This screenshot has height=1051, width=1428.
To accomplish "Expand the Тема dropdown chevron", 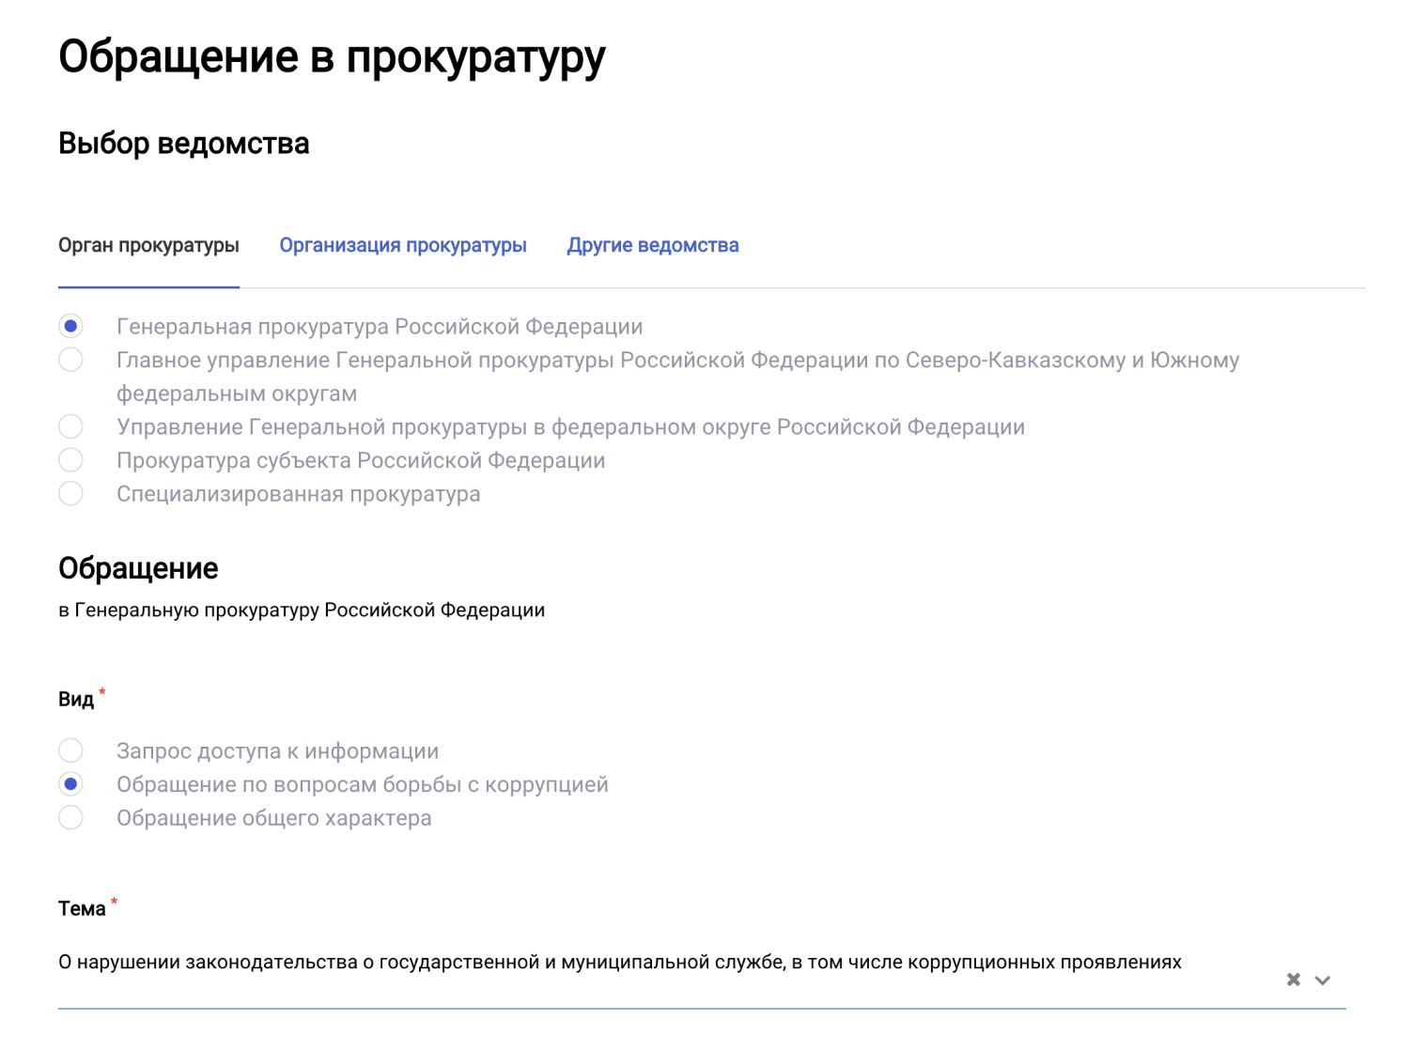I will 1323,980.
